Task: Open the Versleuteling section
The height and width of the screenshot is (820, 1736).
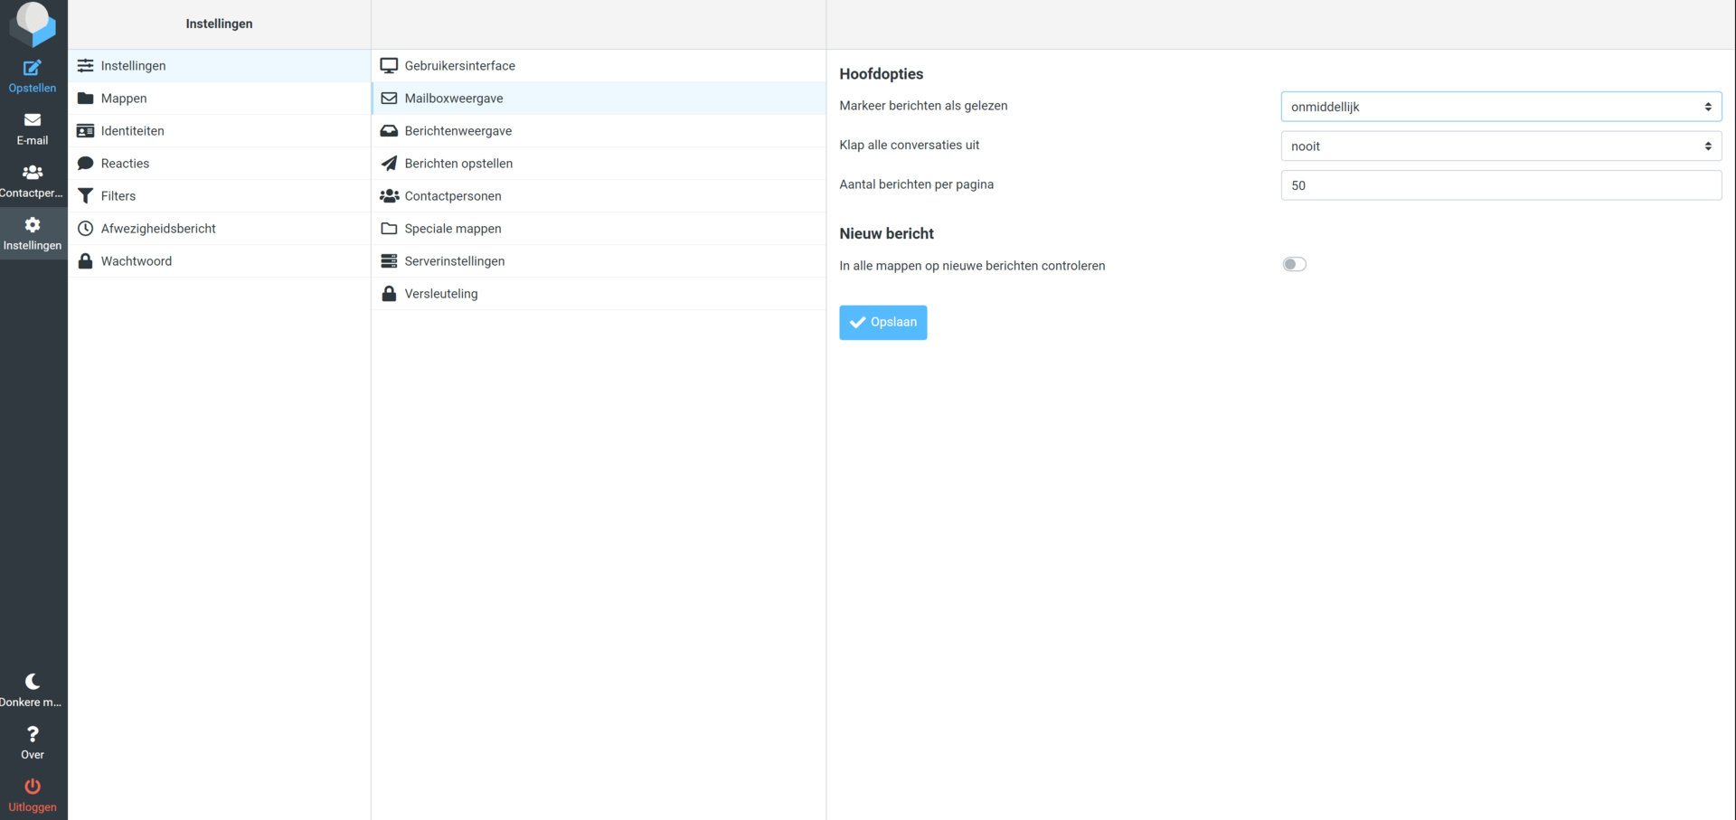Action: [599, 294]
